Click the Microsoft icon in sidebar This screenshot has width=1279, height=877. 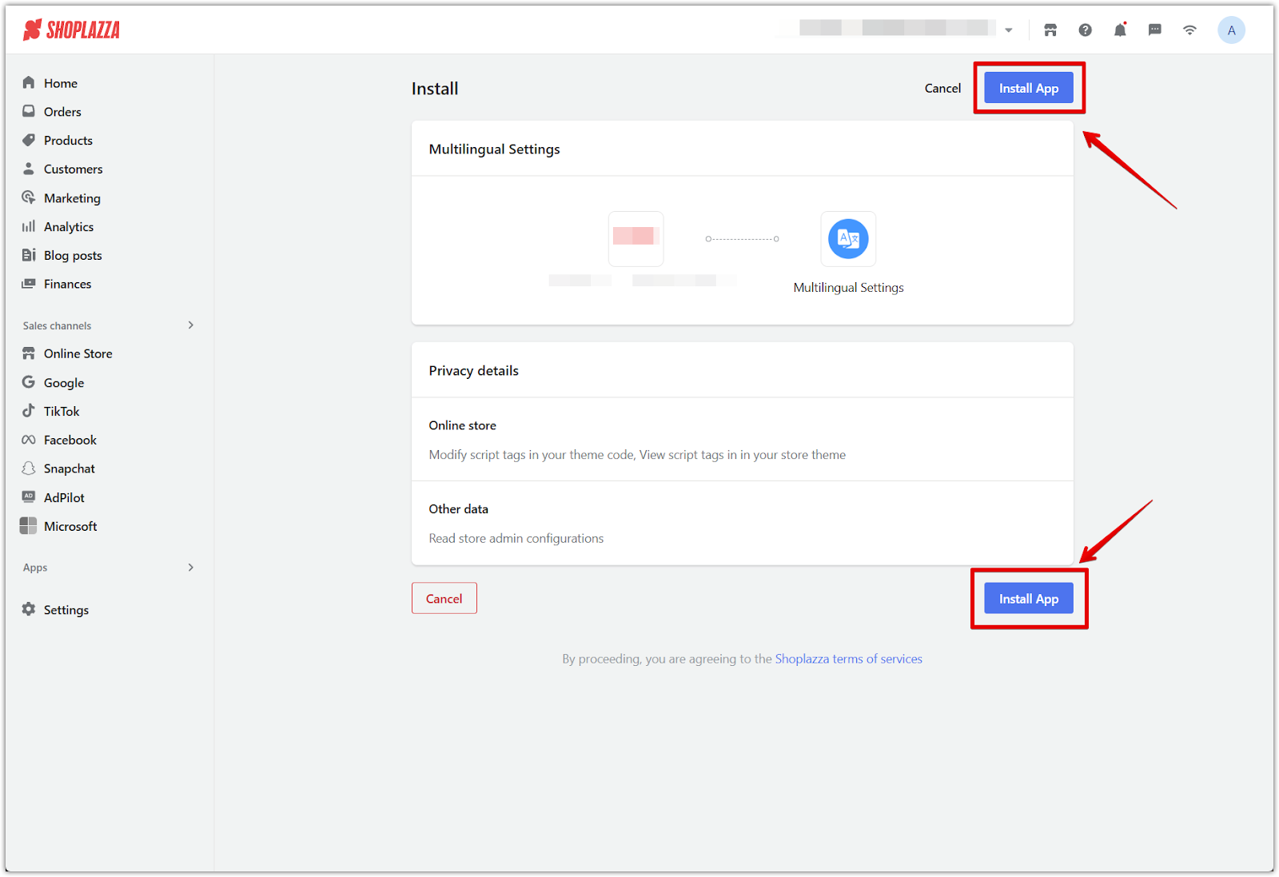pos(29,526)
